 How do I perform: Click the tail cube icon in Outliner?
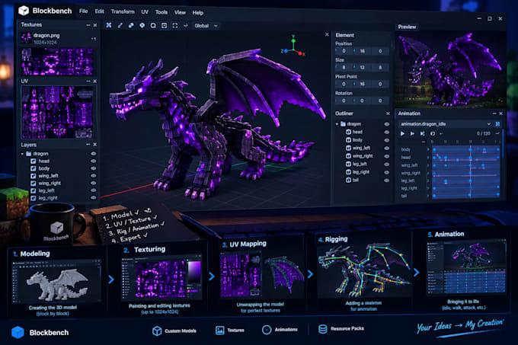pos(348,180)
